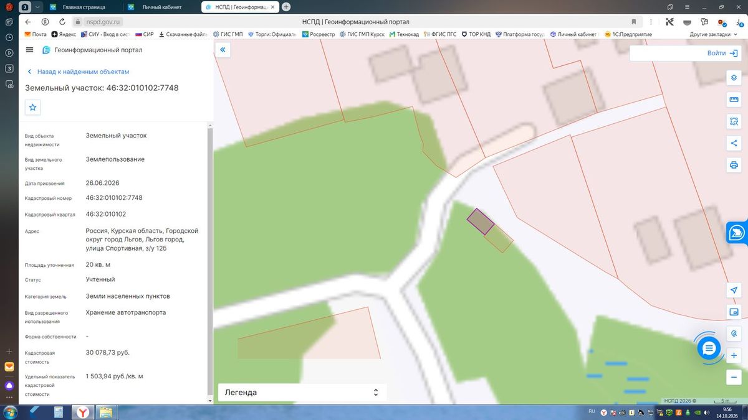The width and height of the screenshot is (748, 420).
Task: Print the map with printer icon
Action: [x=734, y=165]
